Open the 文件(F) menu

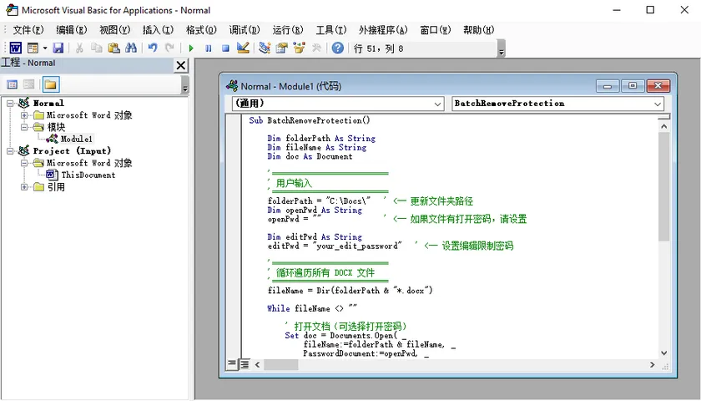pos(28,30)
